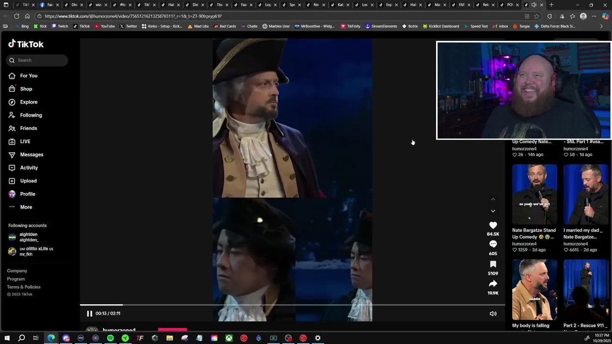Open File Explorer from taskbar
Screen dimensions: 612x344
170,338
